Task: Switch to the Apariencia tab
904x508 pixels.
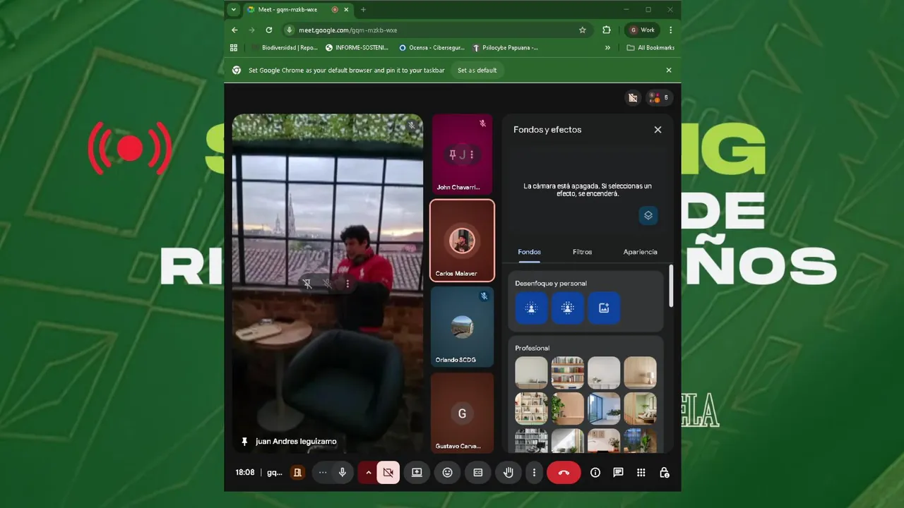Action: tap(640, 252)
